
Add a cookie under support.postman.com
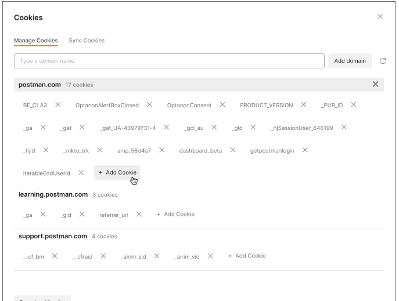click(x=247, y=256)
